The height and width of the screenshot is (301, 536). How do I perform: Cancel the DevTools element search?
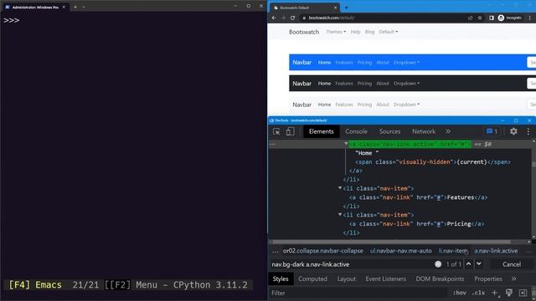click(x=512, y=264)
